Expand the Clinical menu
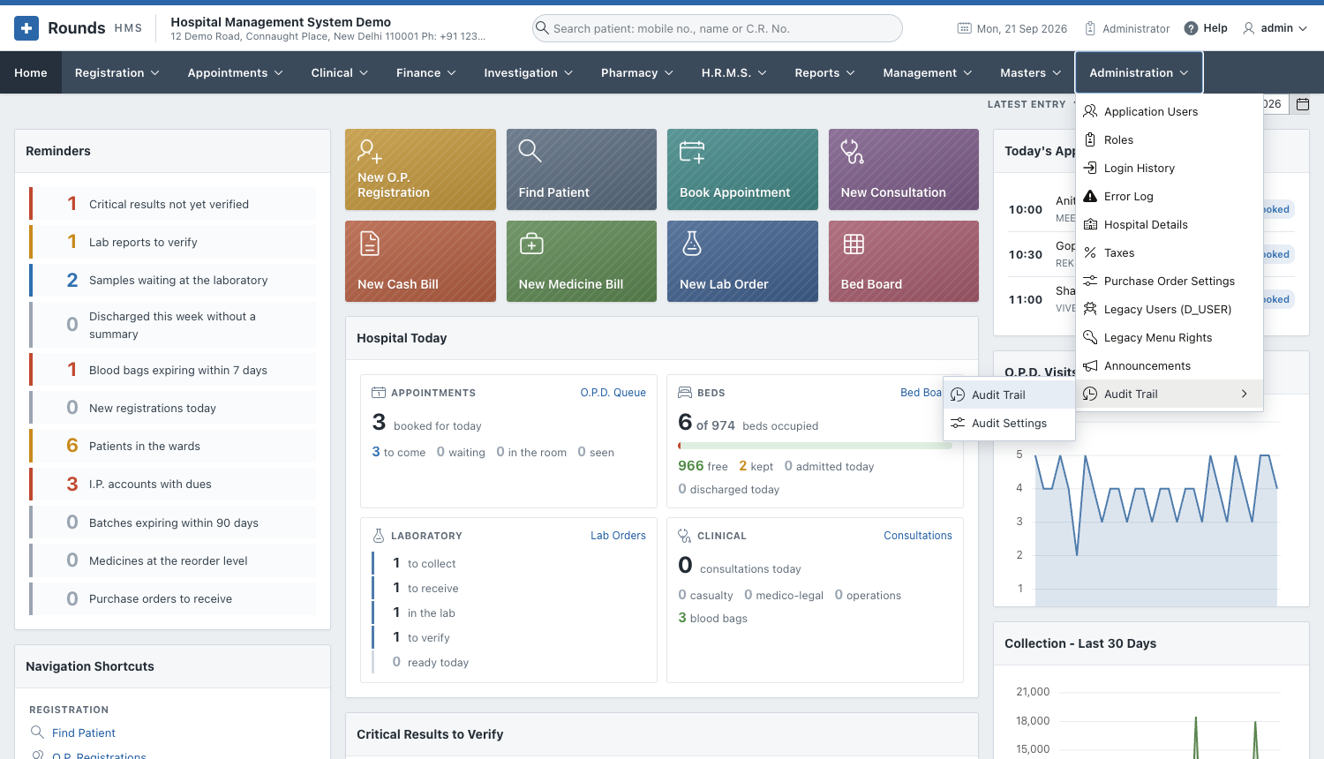This screenshot has width=1324, height=759. click(339, 72)
